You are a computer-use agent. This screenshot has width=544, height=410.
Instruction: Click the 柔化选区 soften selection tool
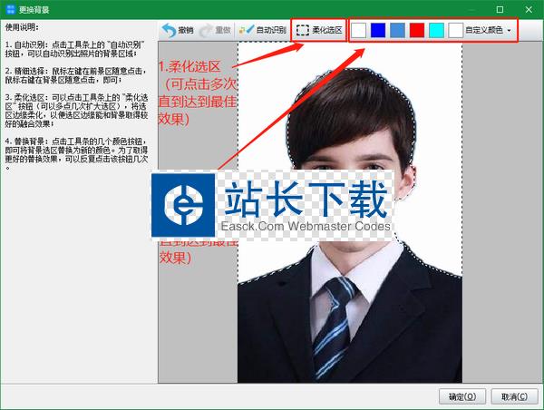click(320, 30)
